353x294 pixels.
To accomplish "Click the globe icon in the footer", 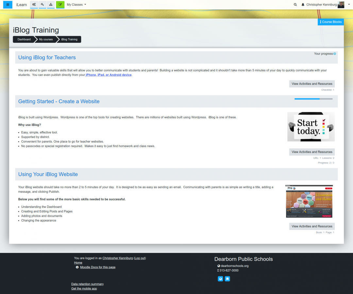I will tap(220, 279).
